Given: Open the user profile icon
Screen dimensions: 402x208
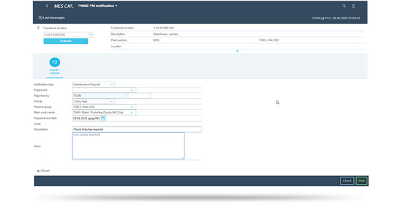Looking at the screenshot, I should (x=353, y=6).
